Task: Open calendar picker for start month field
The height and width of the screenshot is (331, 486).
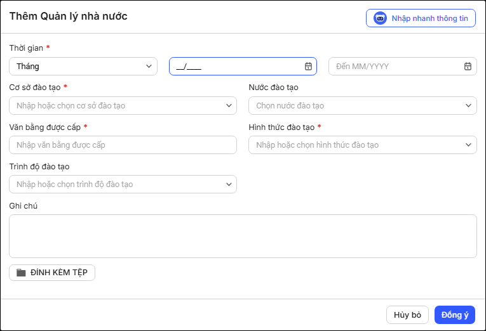Action: [308, 66]
